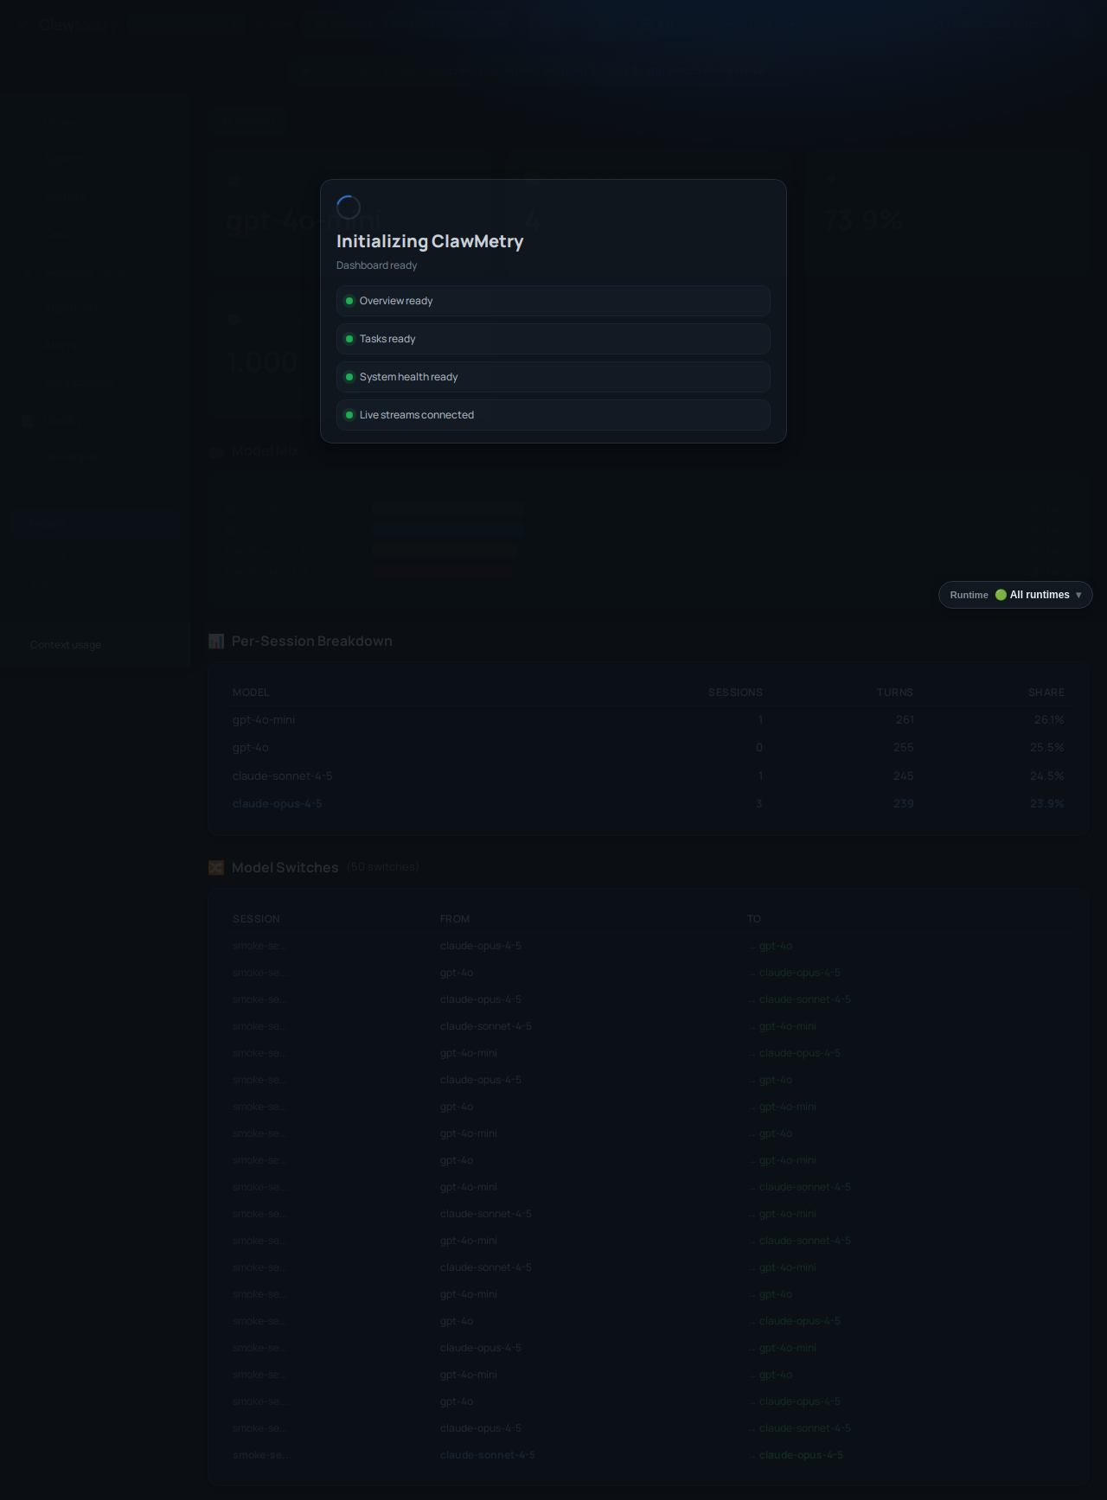Click the FROM column header
This screenshot has width=1107, height=1500.
pyautogui.click(x=455, y=919)
